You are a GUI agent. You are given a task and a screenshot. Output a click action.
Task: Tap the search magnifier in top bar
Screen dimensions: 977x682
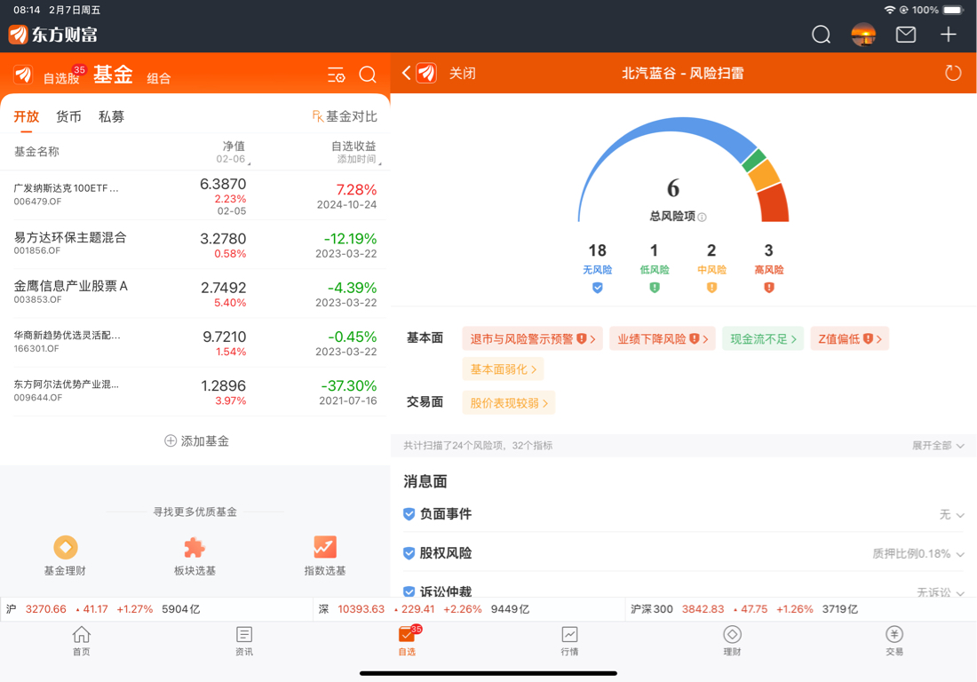coord(821,35)
